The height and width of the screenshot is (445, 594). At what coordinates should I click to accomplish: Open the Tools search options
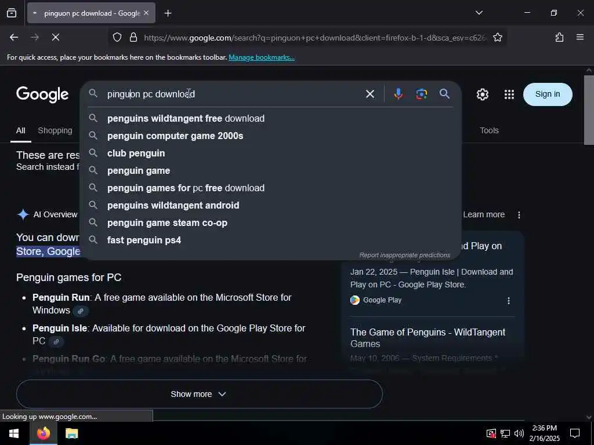pyautogui.click(x=489, y=130)
